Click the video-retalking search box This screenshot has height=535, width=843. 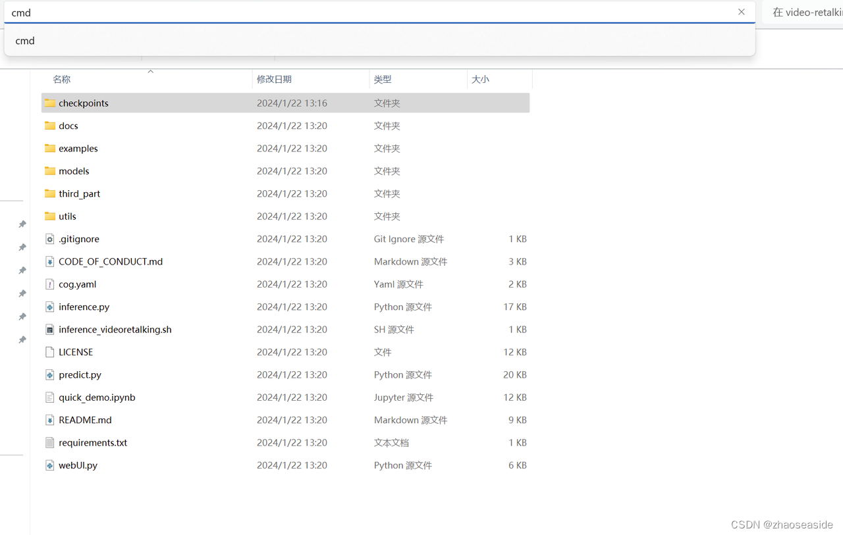(x=803, y=13)
